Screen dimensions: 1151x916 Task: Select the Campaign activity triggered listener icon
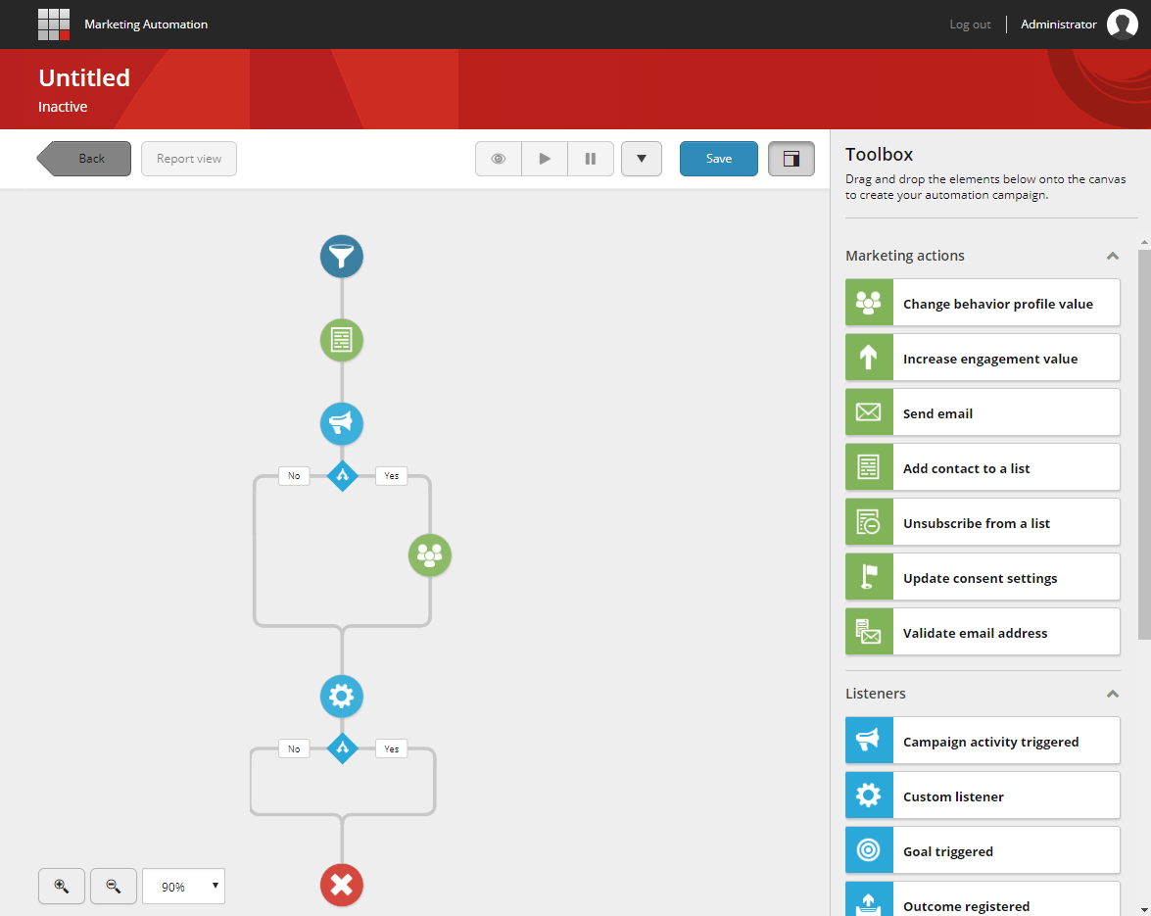pyautogui.click(x=869, y=740)
